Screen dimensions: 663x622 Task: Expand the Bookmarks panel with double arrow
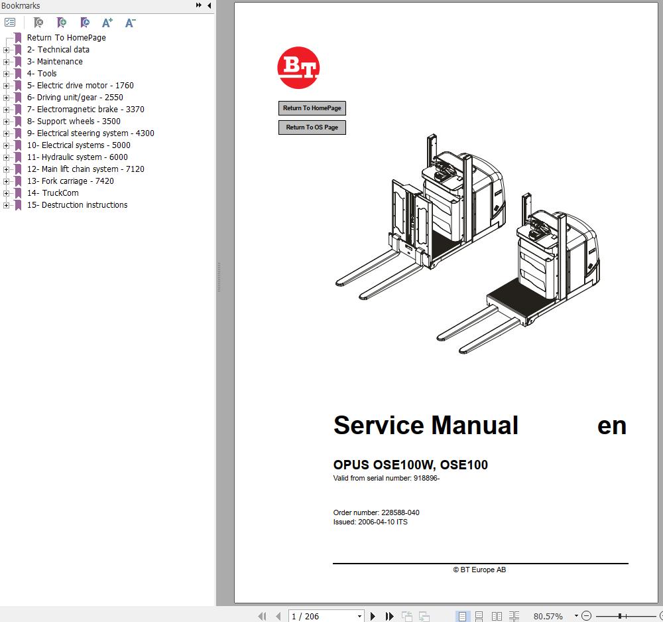coord(199,5)
